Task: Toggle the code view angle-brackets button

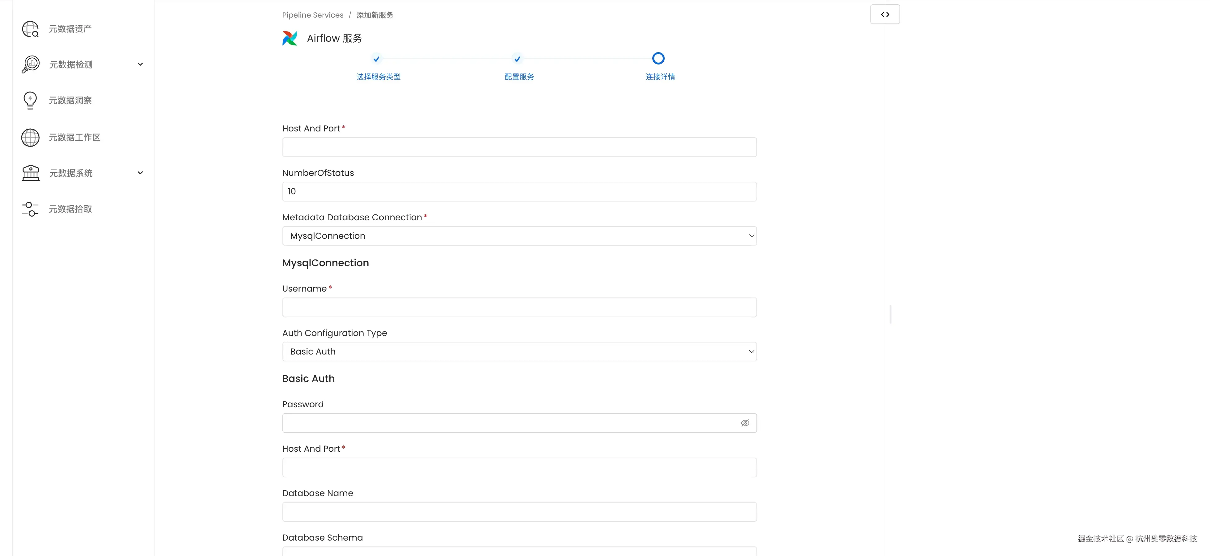Action: pos(885,15)
